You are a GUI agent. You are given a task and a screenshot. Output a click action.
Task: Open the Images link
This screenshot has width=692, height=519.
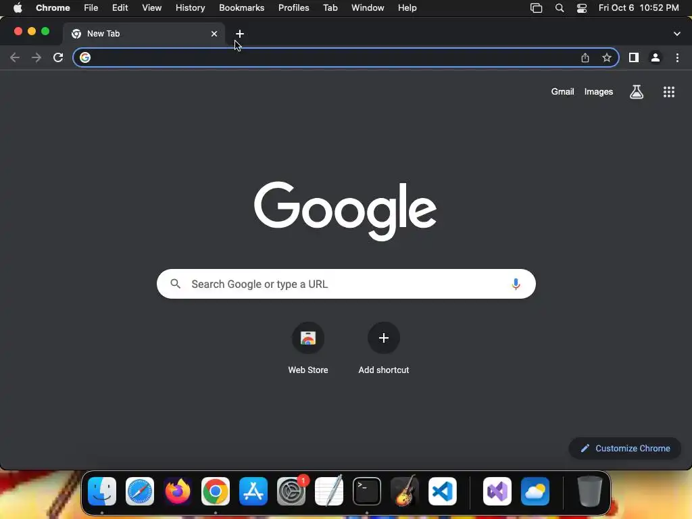(x=599, y=92)
